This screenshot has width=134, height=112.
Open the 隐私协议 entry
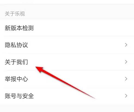(67, 45)
